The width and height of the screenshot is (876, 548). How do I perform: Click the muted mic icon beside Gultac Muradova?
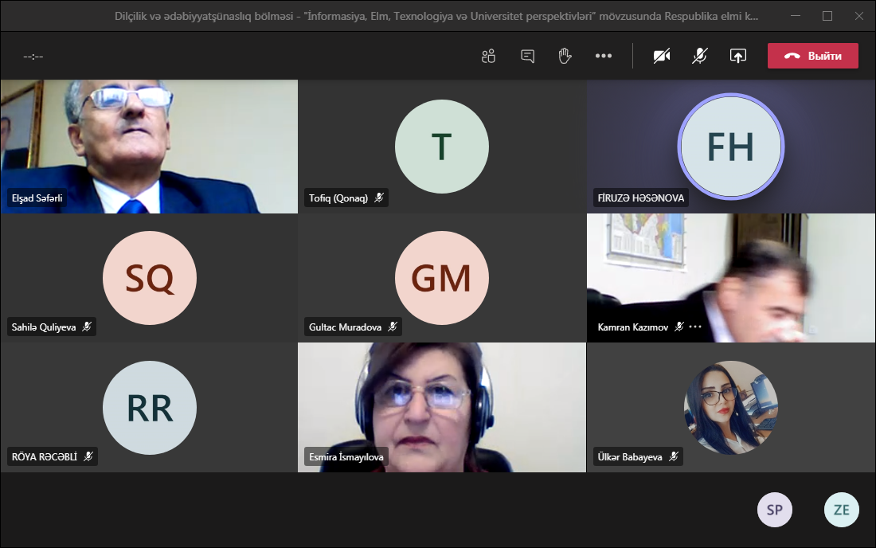[393, 327]
